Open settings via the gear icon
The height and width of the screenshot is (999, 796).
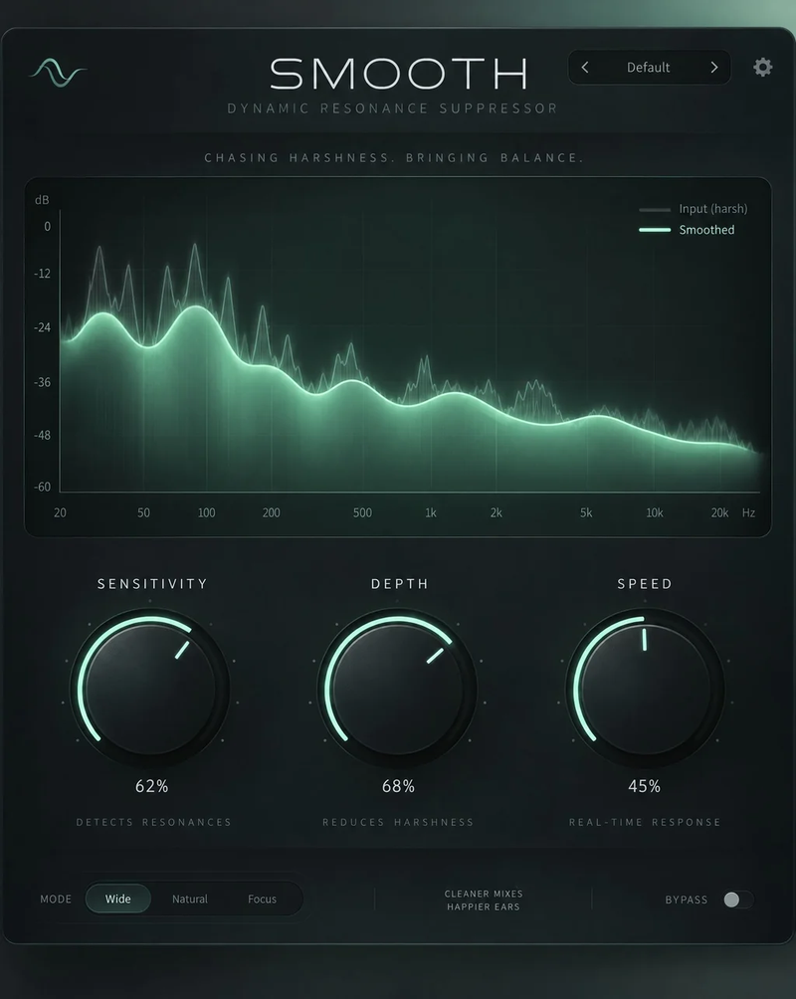(x=762, y=67)
